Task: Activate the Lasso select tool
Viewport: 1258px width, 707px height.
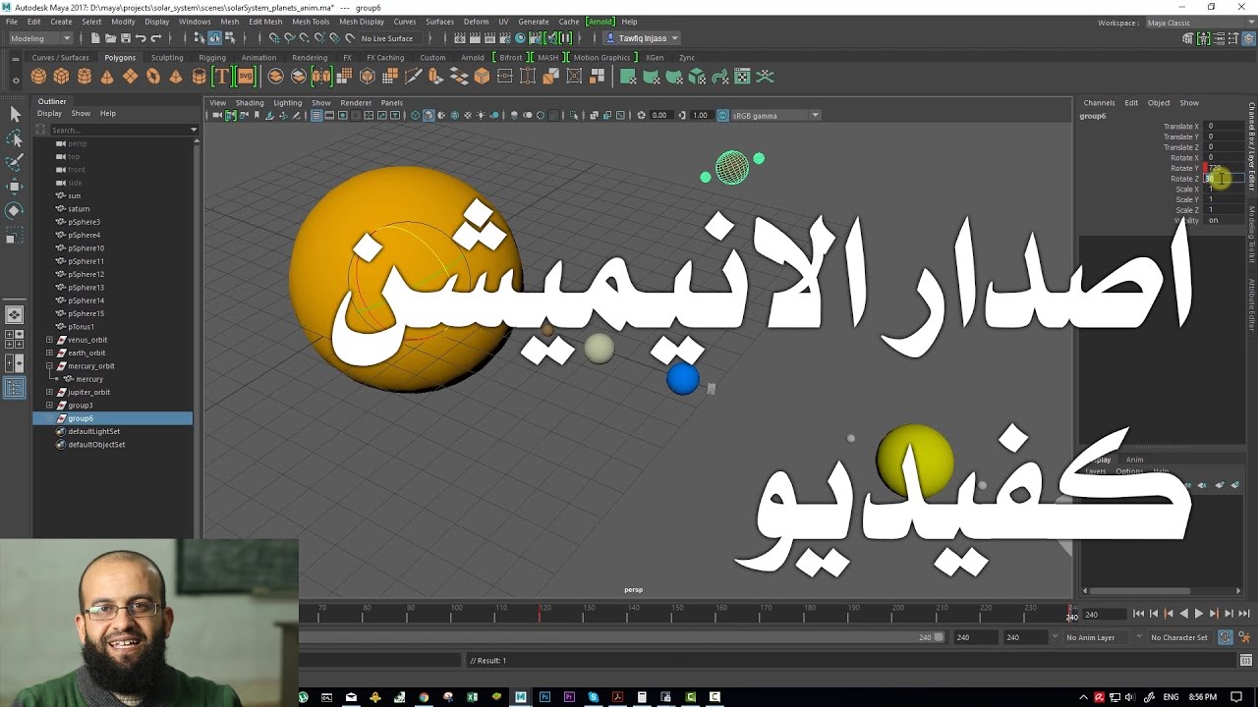Action: [15, 138]
